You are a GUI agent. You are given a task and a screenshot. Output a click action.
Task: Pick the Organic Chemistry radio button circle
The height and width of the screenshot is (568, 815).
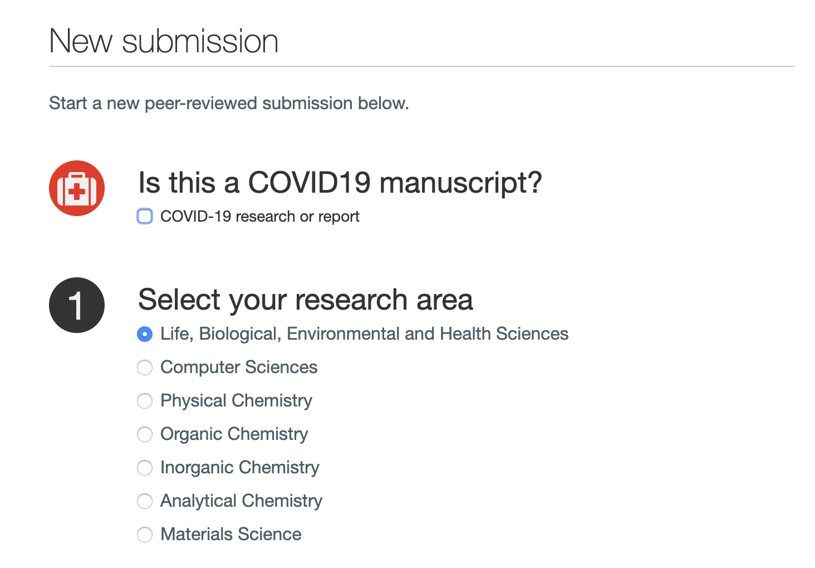[145, 434]
